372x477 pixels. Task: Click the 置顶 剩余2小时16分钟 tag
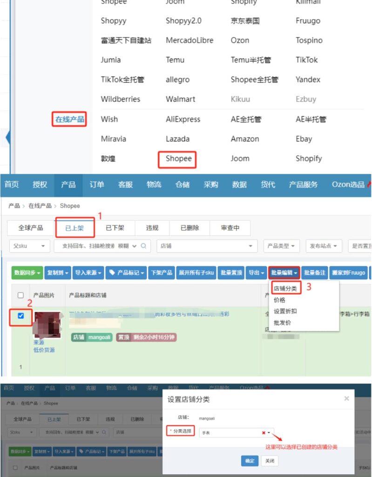tap(146, 337)
